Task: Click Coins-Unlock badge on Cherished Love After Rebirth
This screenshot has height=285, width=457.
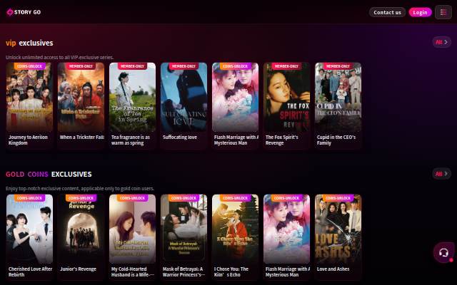Action: 30,198
